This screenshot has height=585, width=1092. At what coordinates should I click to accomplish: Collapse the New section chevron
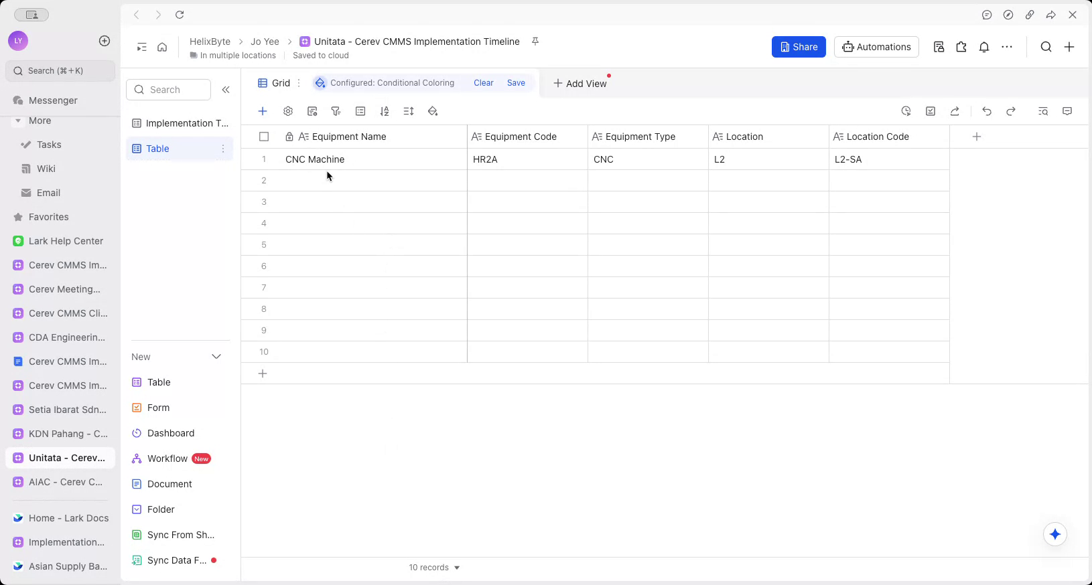click(216, 357)
